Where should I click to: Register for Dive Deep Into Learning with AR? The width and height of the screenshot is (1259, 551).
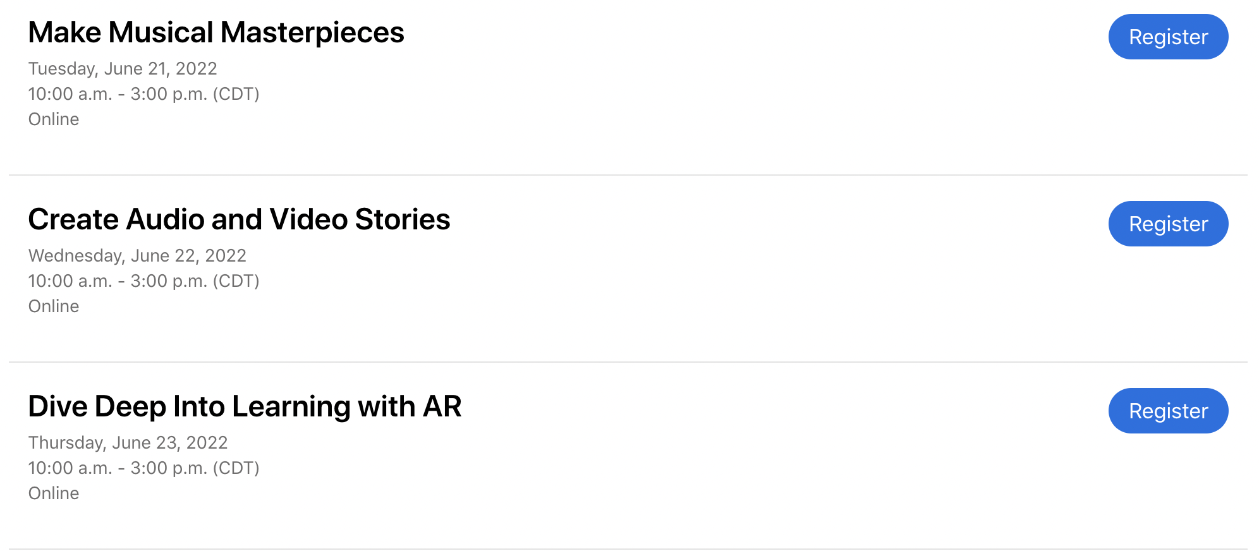point(1168,411)
